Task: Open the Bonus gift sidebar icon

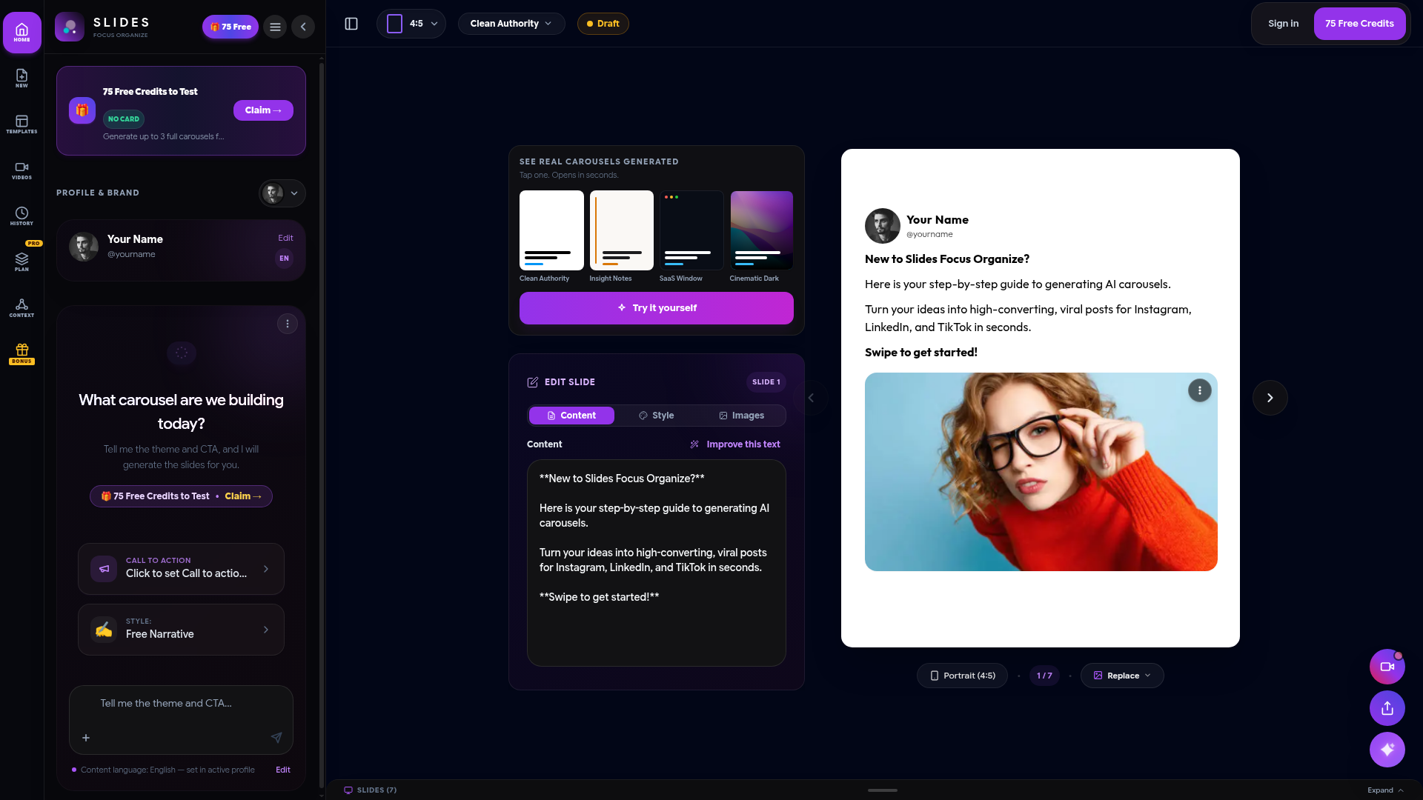Action: [x=21, y=353]
